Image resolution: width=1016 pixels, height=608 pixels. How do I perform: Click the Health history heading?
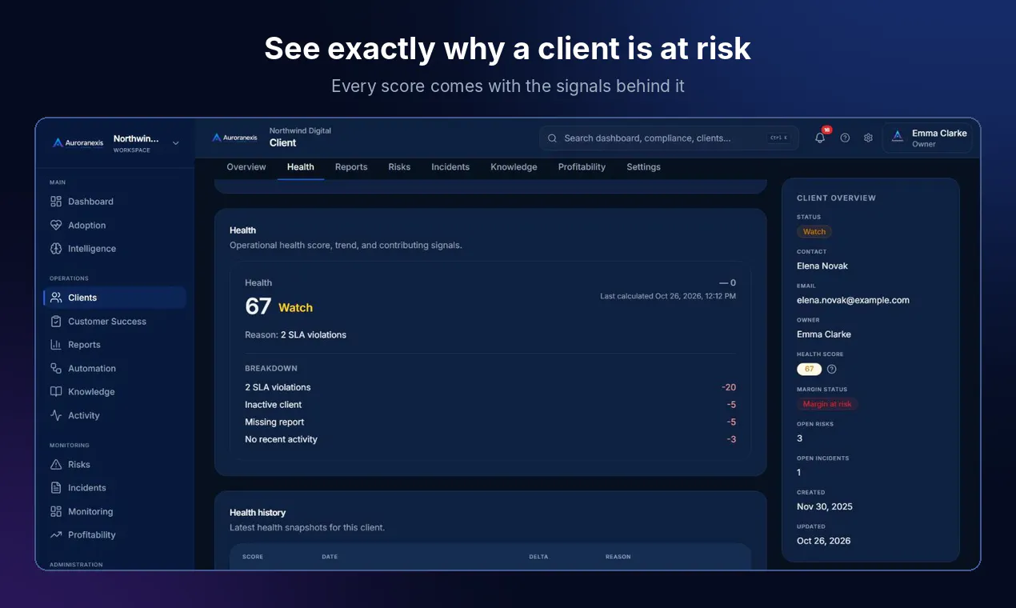258,513
